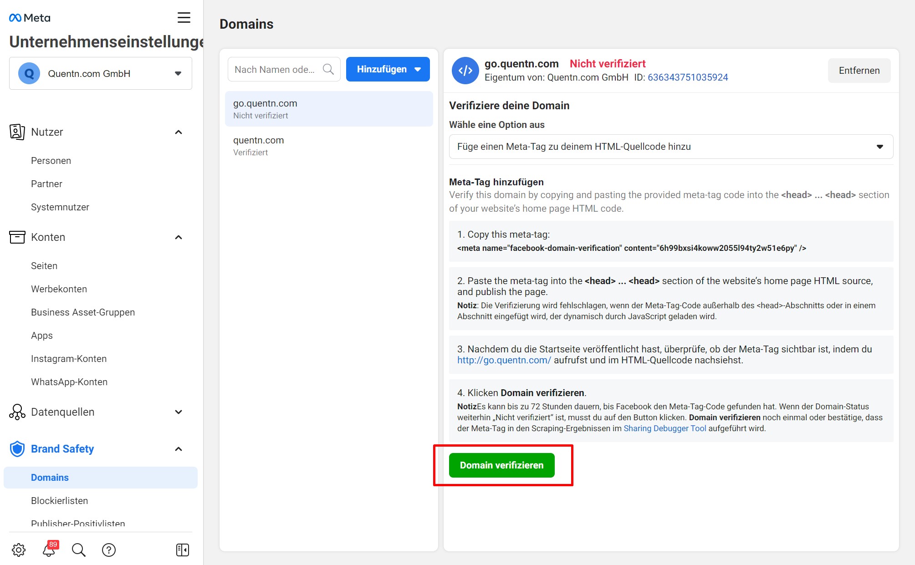
Task: Open the Sharing Debugger Tool link
Action: [665, 428]
